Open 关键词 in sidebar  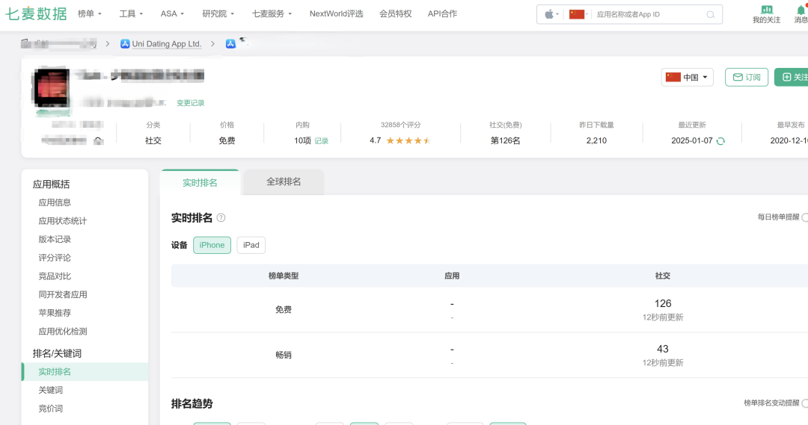coord(51,390)
